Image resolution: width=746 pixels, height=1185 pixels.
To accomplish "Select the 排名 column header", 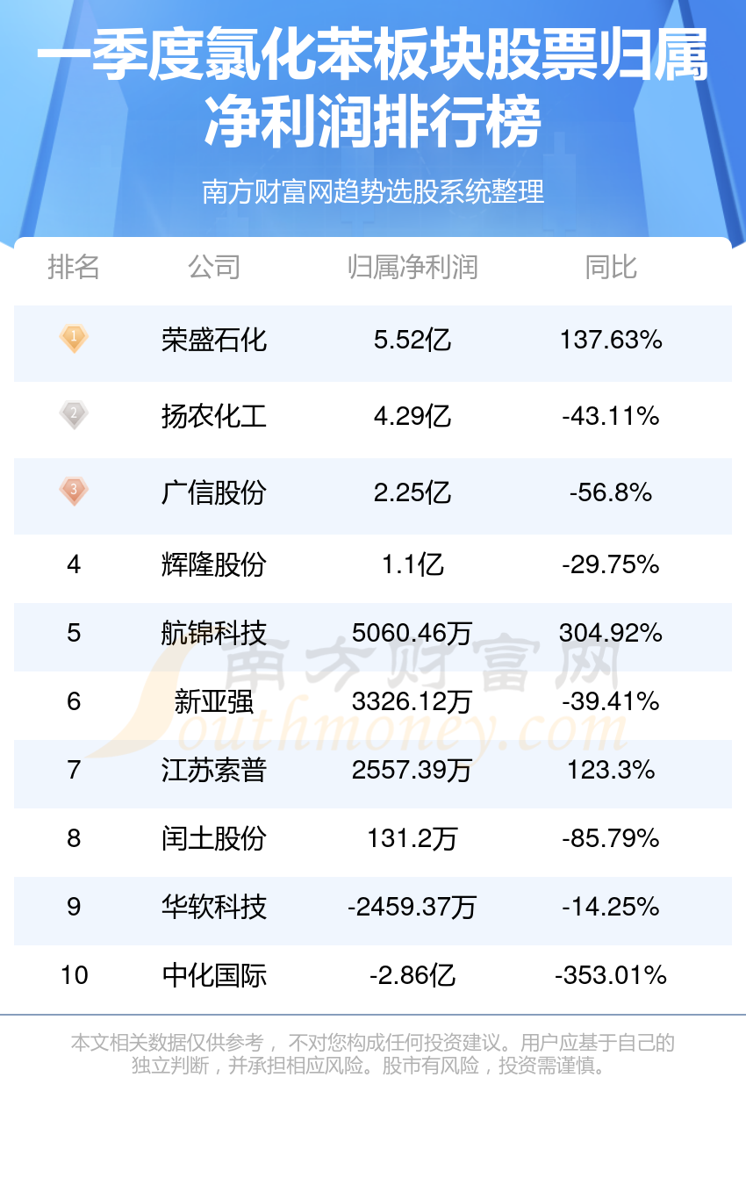I will click(74, 267).
